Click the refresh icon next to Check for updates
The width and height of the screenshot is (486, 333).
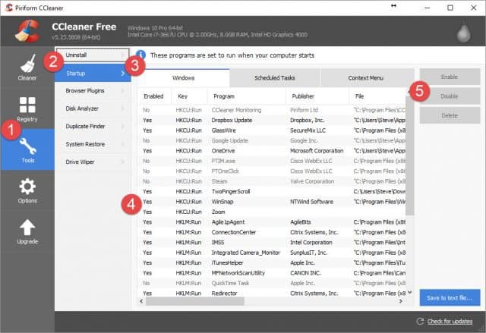pyautogui.click(x=420, y=321)
